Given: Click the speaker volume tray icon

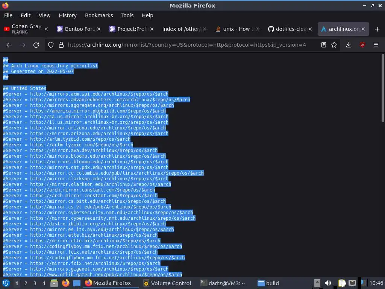Looking at the screenshot, I should (x=328, y=283).
